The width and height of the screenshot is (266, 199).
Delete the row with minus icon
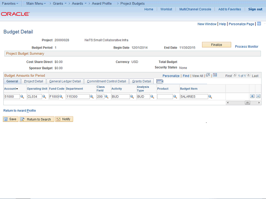click(258, 96)
